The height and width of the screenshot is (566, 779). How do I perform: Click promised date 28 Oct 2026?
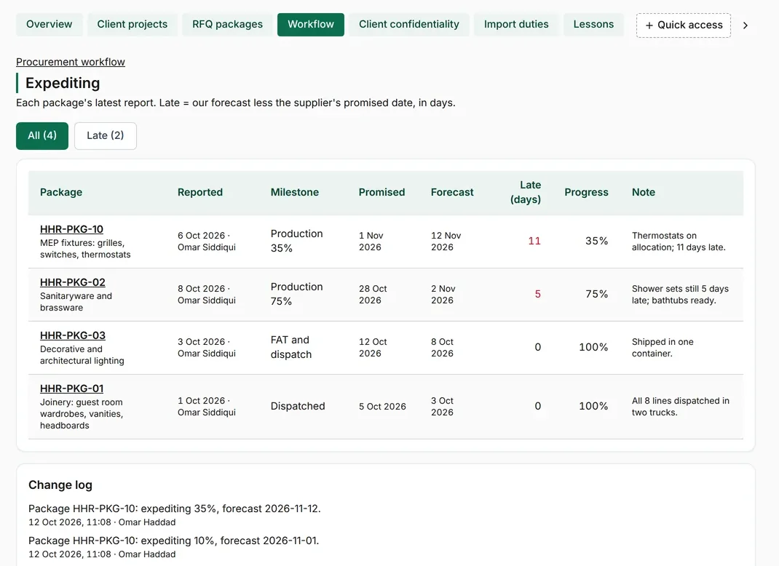pos(373,295)
